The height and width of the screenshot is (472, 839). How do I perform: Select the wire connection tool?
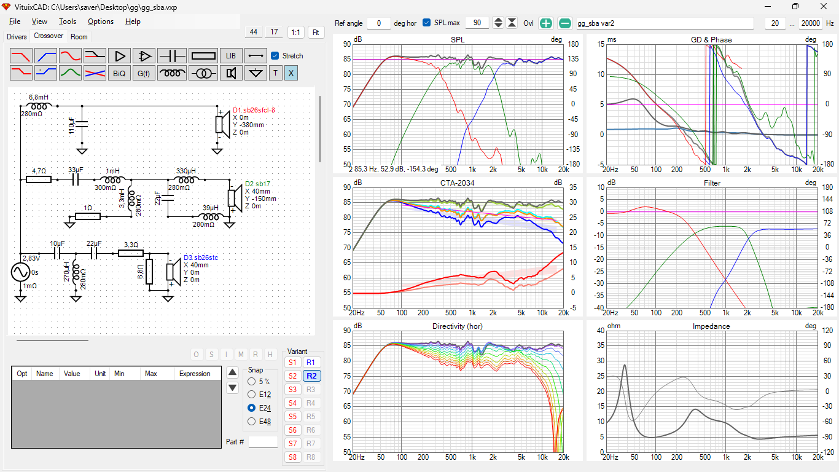[x=256, y=56]
